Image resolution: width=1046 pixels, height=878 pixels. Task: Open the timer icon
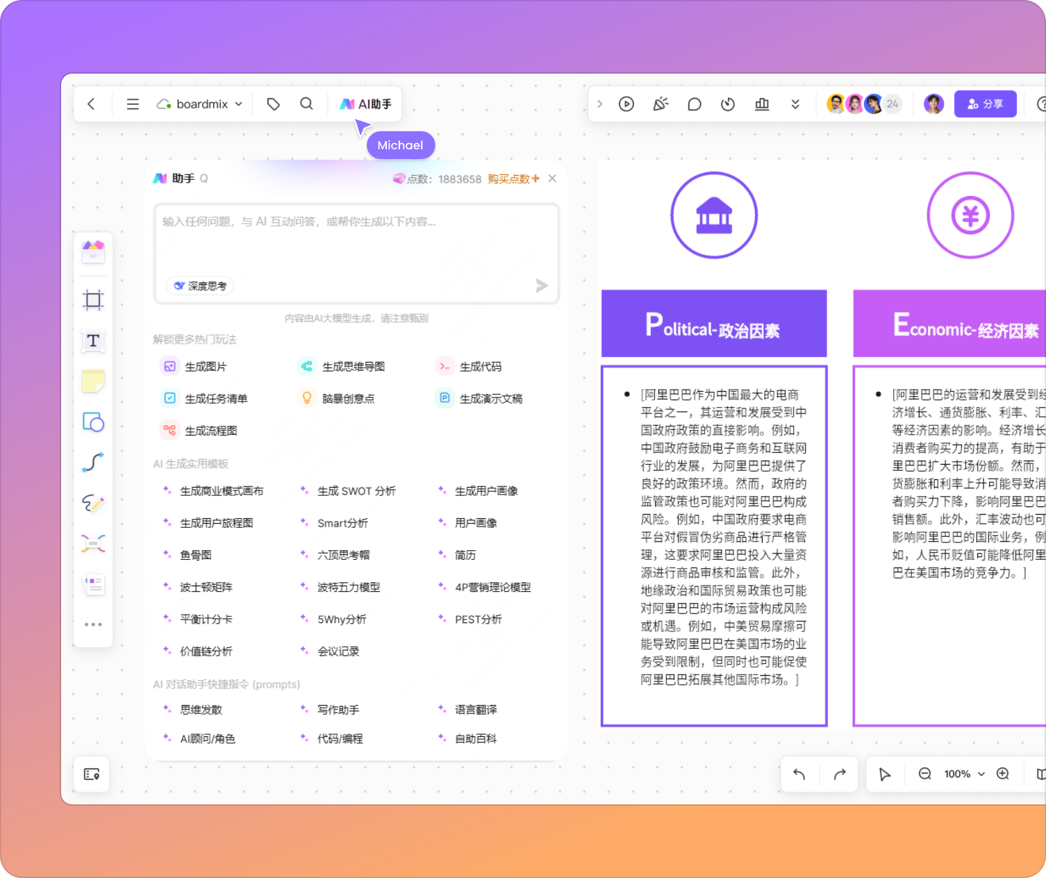(x=728, y=104)
